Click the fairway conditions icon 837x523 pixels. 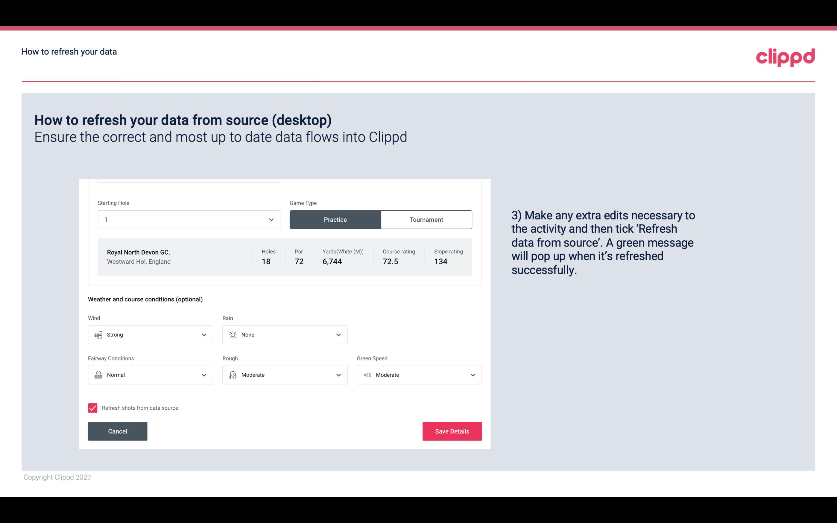(98, 375)
